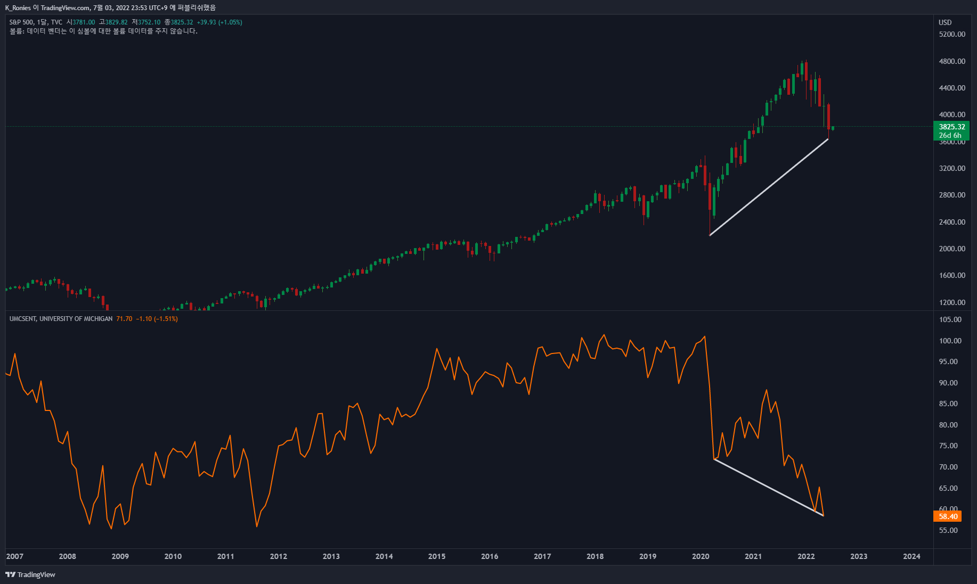977x584 pixels.
Task: Click the 100.00 sentiment axis label
Action: [x=950, y=341]
